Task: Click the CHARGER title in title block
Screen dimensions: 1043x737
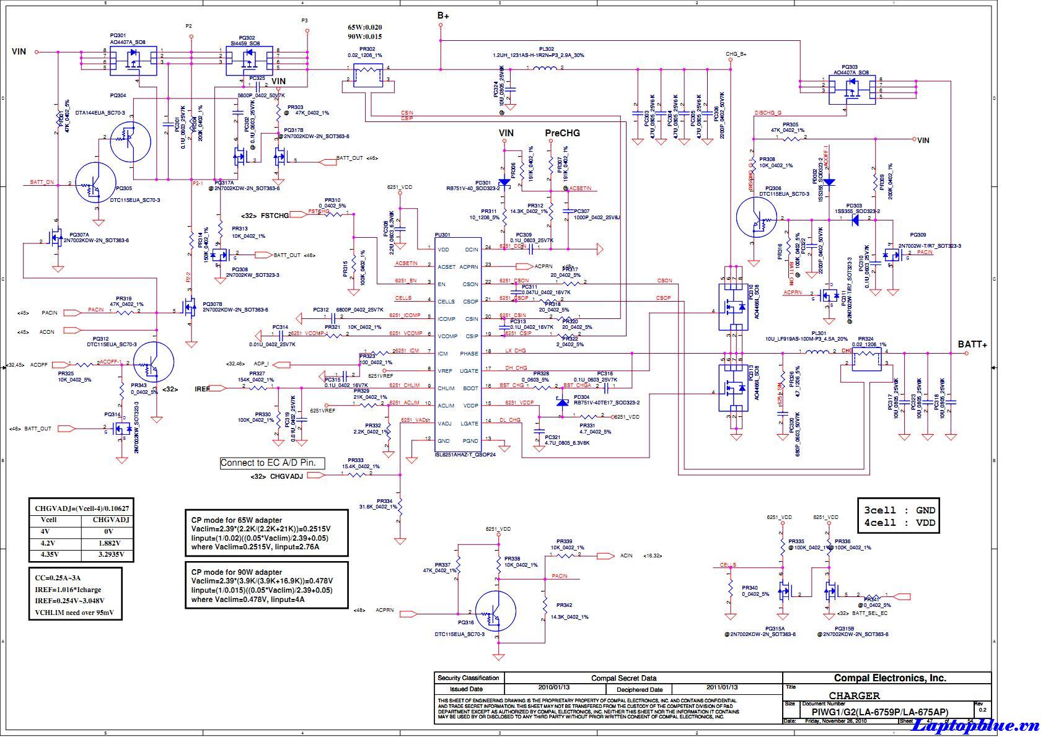Action: tap(854, 696)
